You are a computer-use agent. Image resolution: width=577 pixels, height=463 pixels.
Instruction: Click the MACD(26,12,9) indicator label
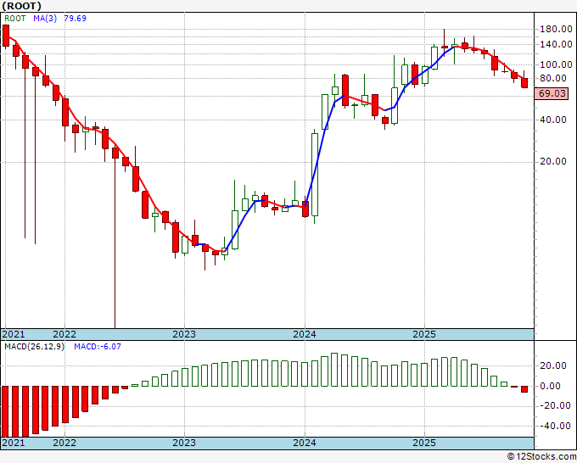(34, 347)
